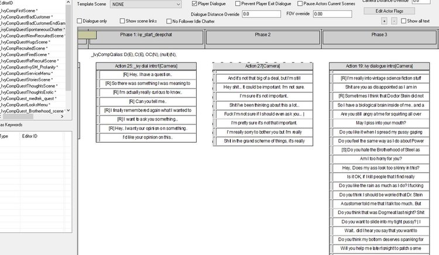The height and width of the screenshot is (255, 439).
Task: Select IvyCompQuestHugsScene entry
Action: 25,42
